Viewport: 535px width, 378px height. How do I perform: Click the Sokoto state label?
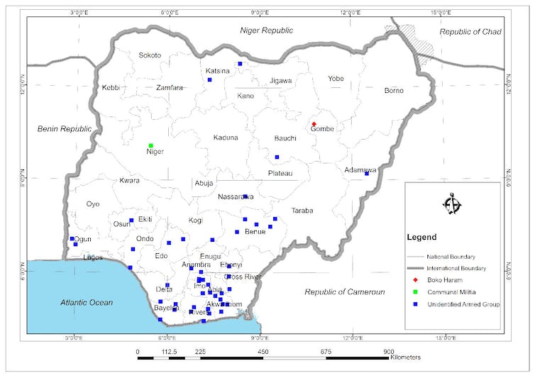coord(150,55)
